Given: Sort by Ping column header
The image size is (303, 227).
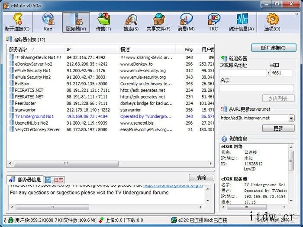Looking at the screenshot, I should (186, 49).
